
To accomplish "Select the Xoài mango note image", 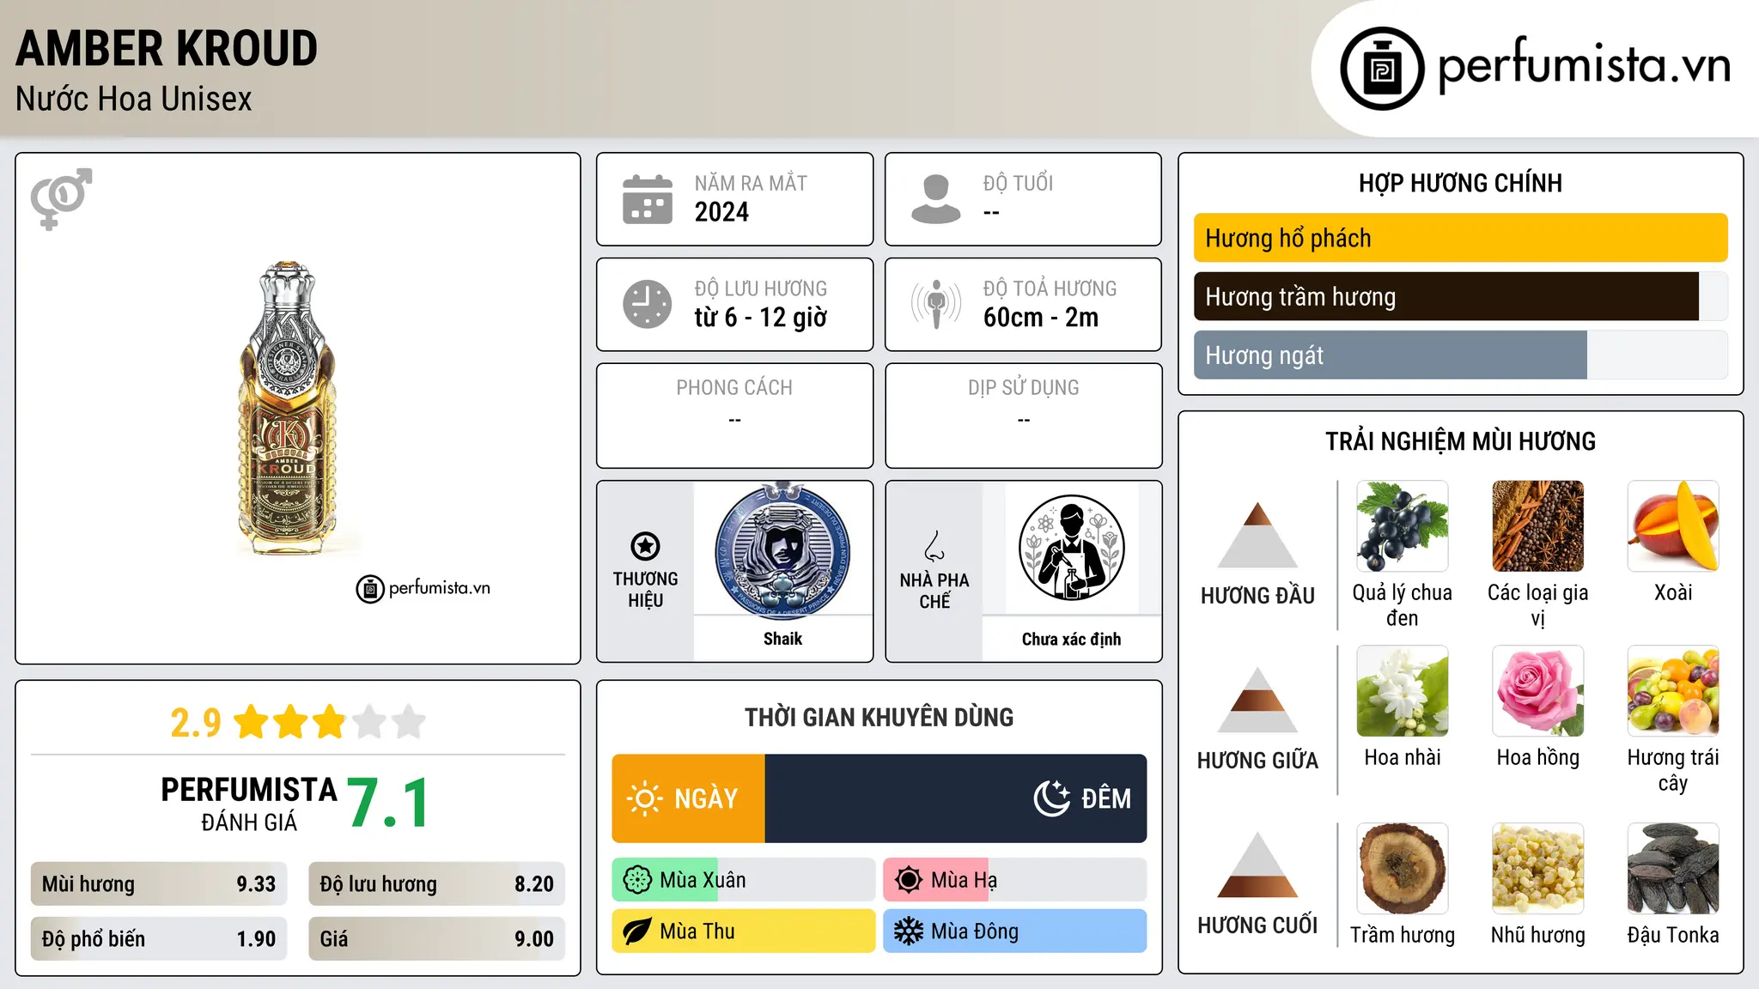I will [x=1673, y=526].
